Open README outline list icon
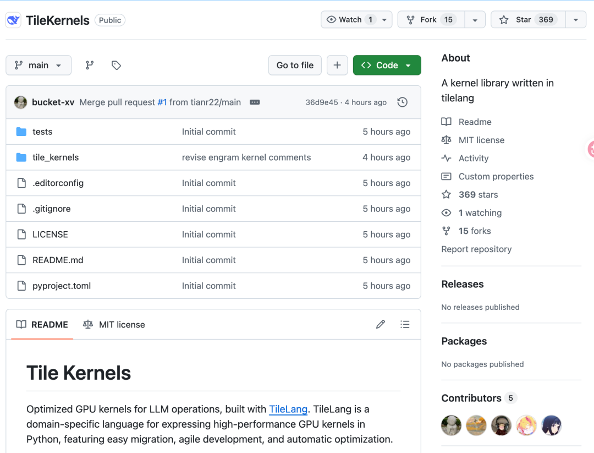 pos(405,324)
